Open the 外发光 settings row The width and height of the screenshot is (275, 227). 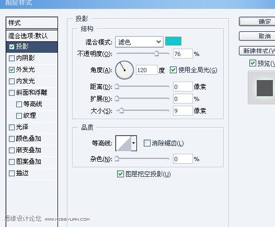32,70
